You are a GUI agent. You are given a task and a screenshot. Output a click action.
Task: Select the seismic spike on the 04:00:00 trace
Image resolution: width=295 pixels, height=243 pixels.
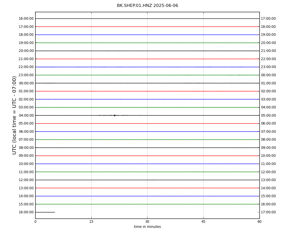tap(115, 115)
